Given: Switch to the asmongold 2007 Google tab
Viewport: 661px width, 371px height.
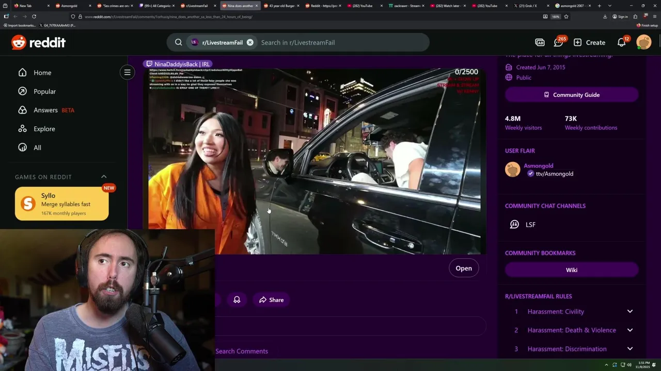Looking at the screenshot, I should pos(573,6).
